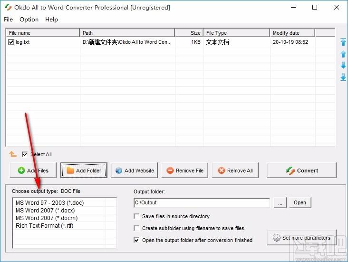Maximize the converter window
348x262 pixels.
point(315,7)
